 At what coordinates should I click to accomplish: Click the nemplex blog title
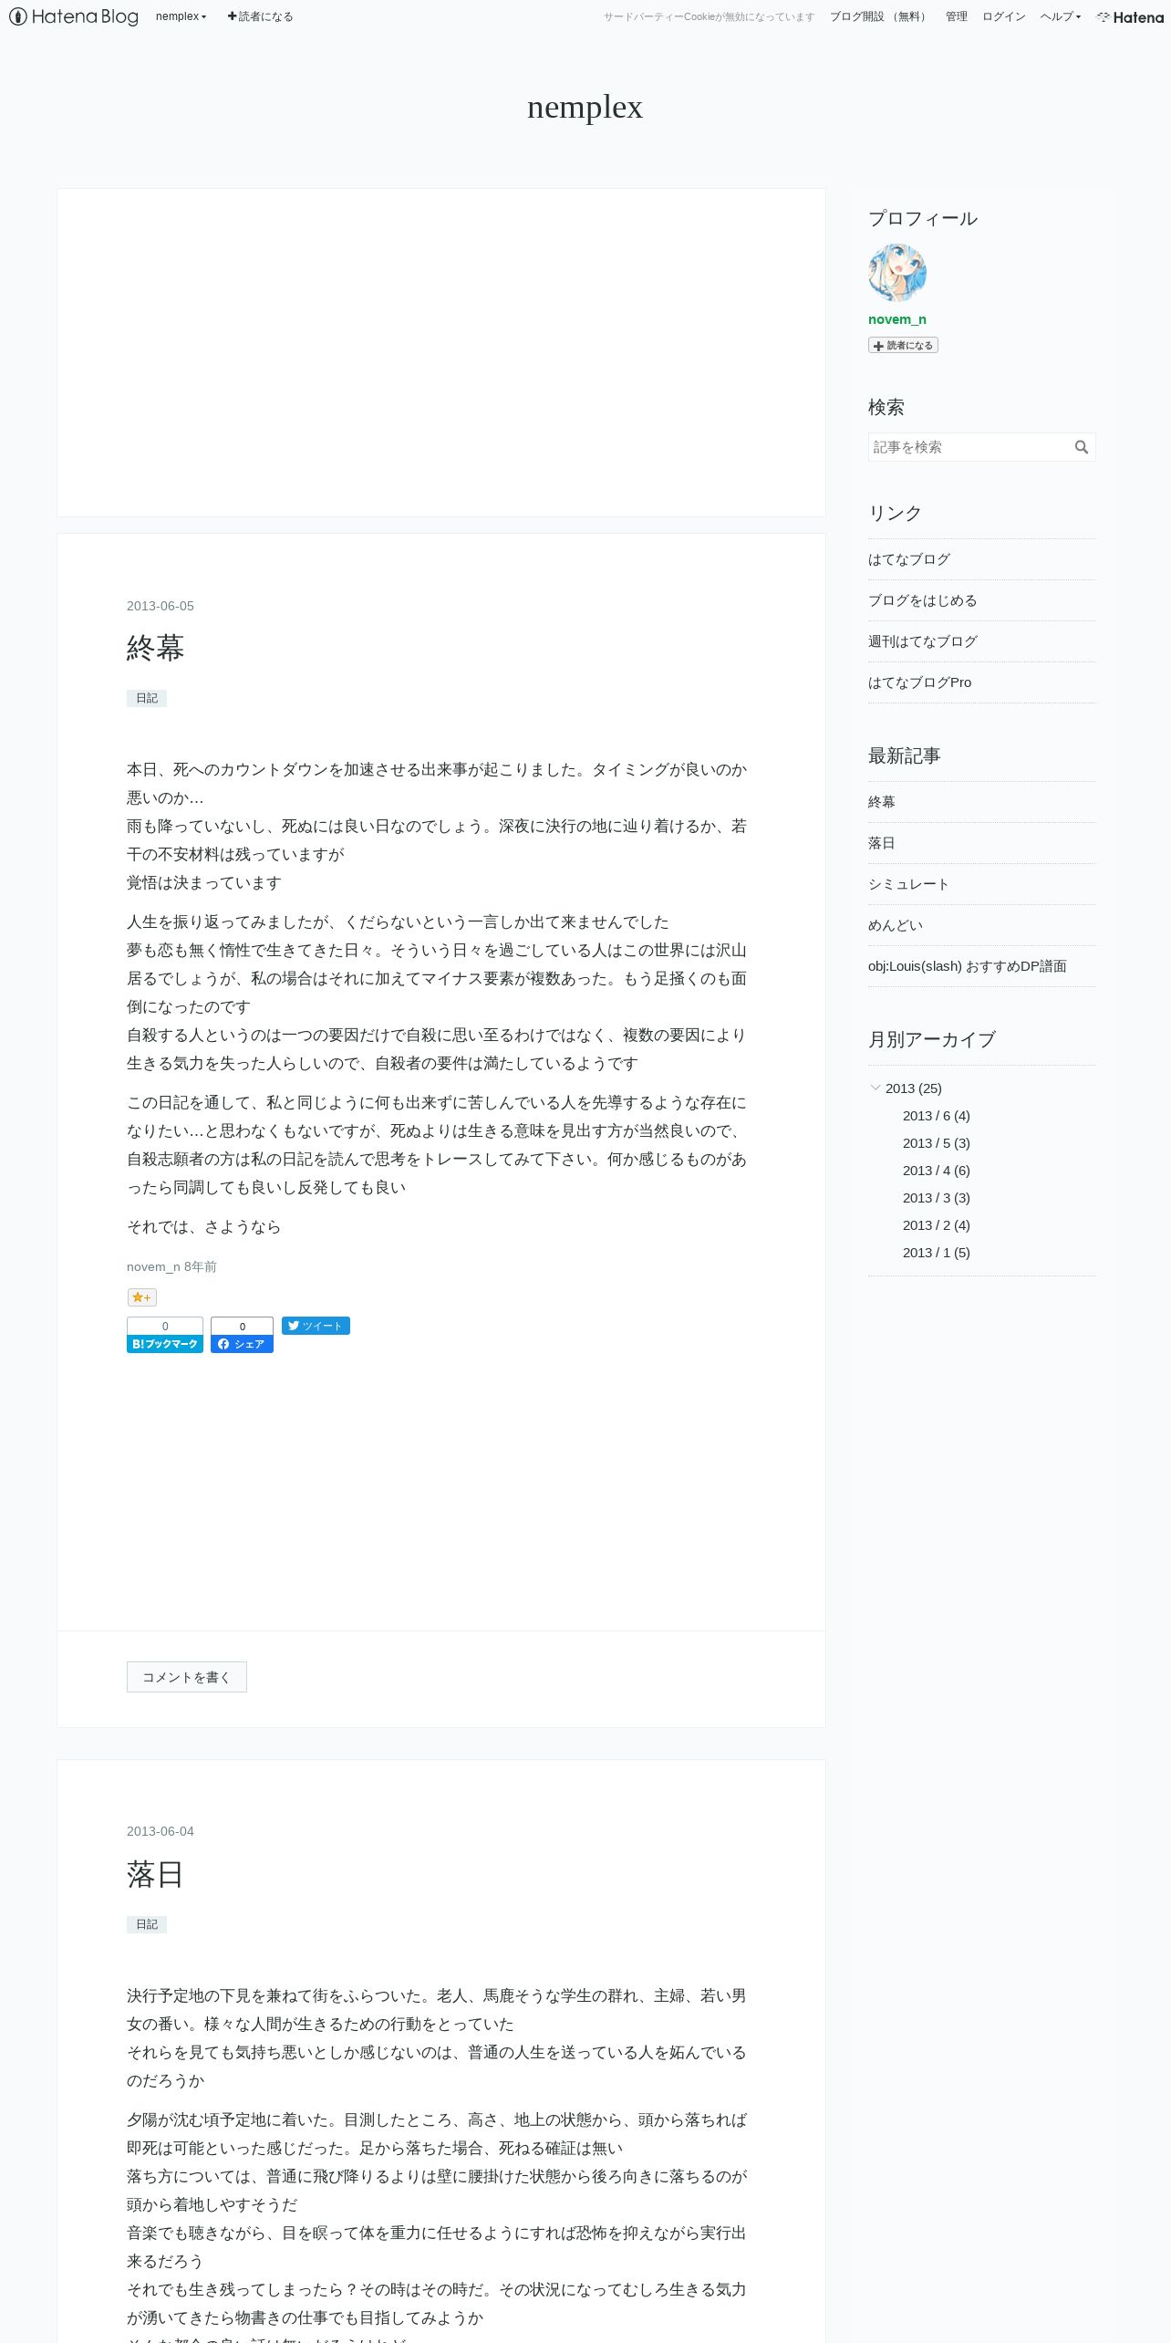tap(585, 107)
